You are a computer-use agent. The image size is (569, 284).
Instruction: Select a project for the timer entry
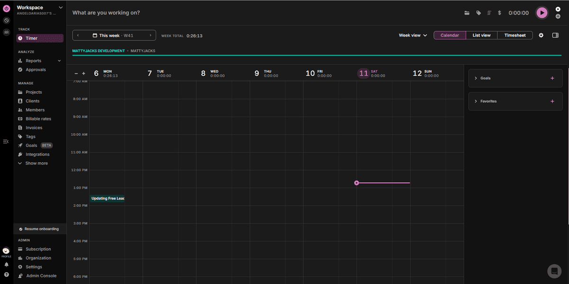(467, 13)
